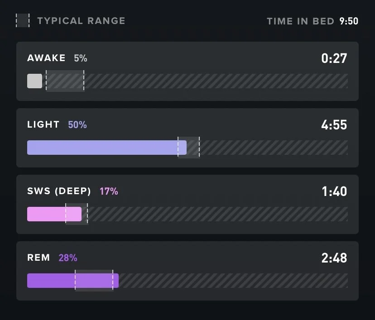Tap the Awake duration 0:27
Screen dimensions: 375x320
[x=334, y=58]
